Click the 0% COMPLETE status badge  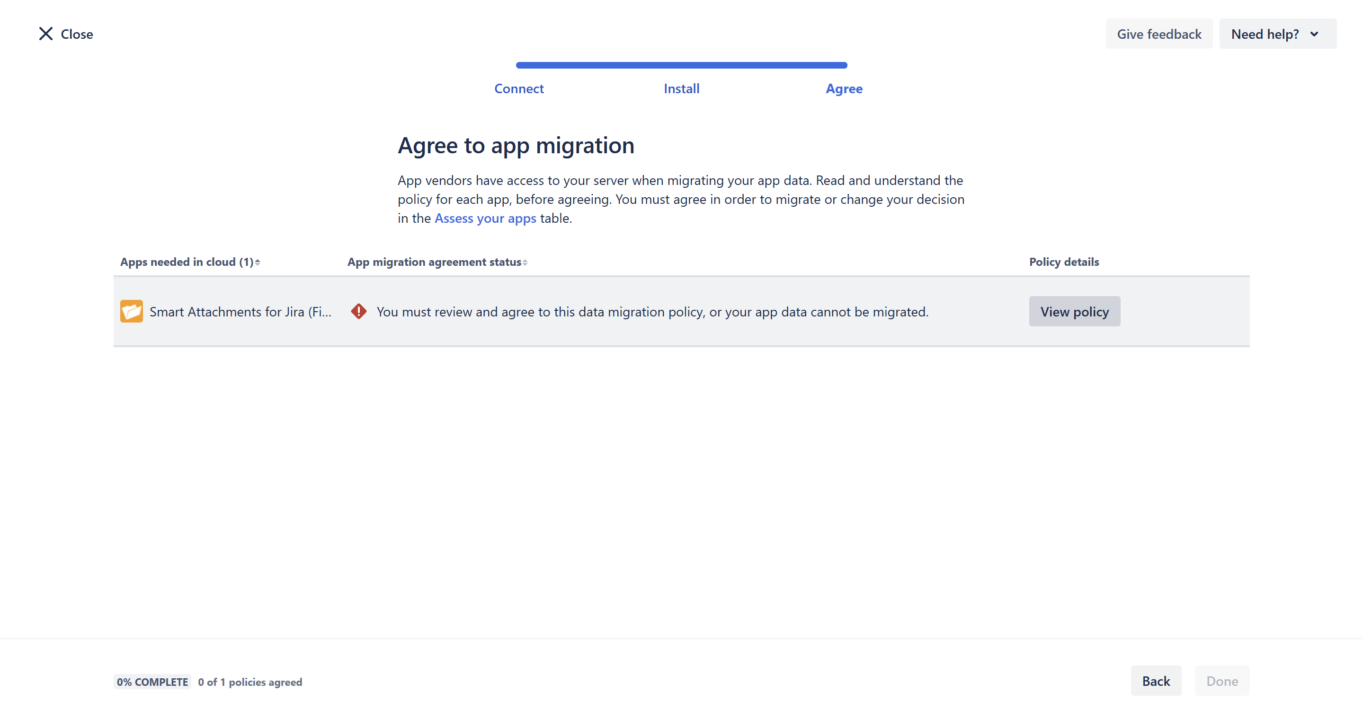click(152, 682)
